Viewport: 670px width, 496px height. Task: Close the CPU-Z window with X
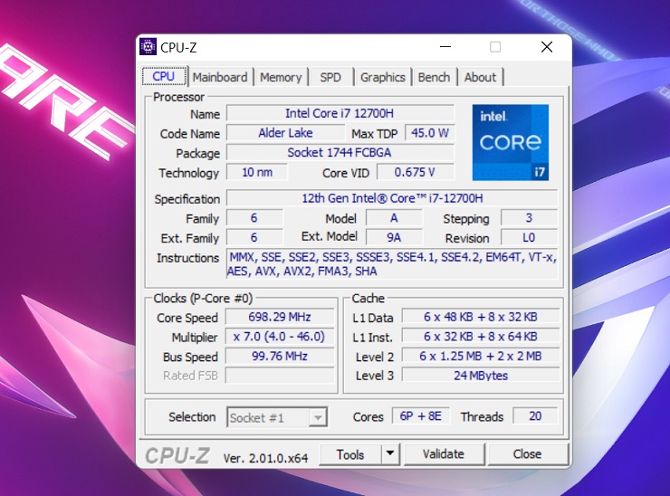(547, 47)
